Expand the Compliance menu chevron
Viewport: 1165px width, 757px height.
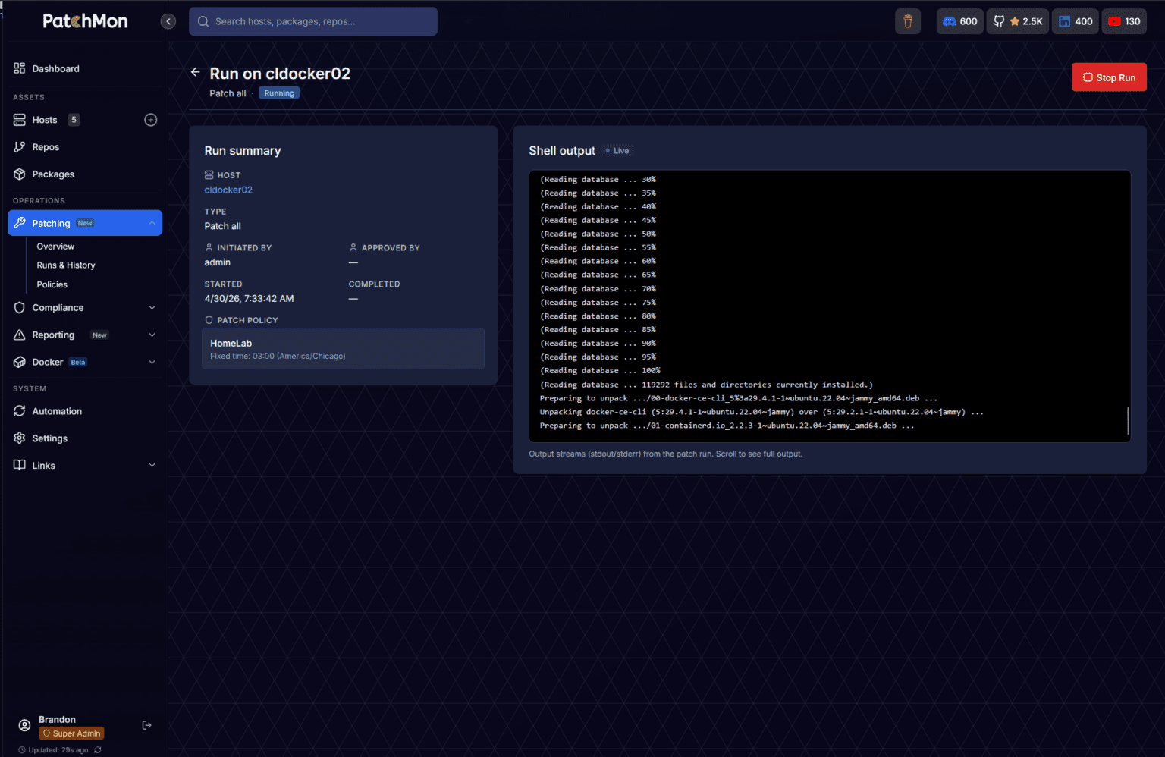tap(152, 308)
